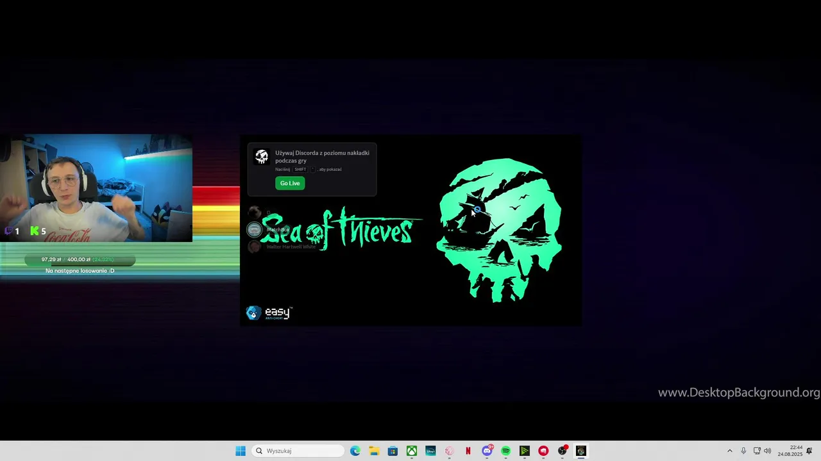Open the Windows Start menu
The image size is (821, 461).
click(241, 451)
